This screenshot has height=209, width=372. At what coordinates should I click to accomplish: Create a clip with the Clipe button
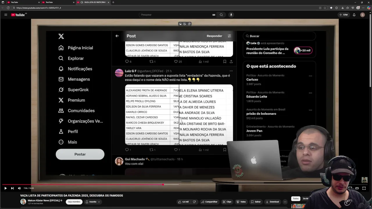(x=227, y=202)
